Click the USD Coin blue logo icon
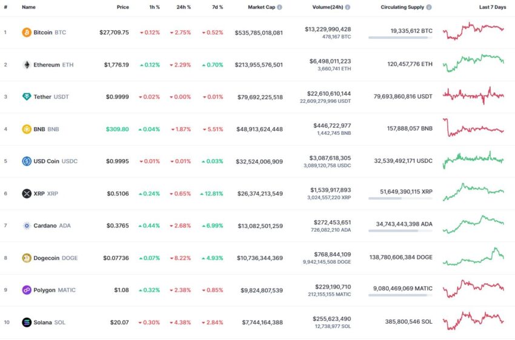The width and height of the screenshot is (515, 340). [x=27, y=162]
